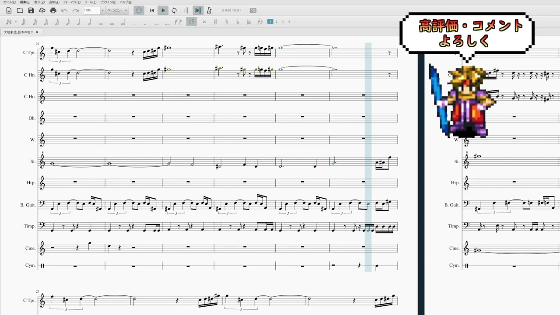Toggle pan score during playback
This screenshot has height=315, width=560.
pos(198,10)
